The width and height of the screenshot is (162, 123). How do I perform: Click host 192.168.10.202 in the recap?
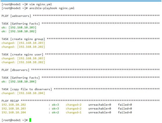pyautogui.click(x=14, y=105)
